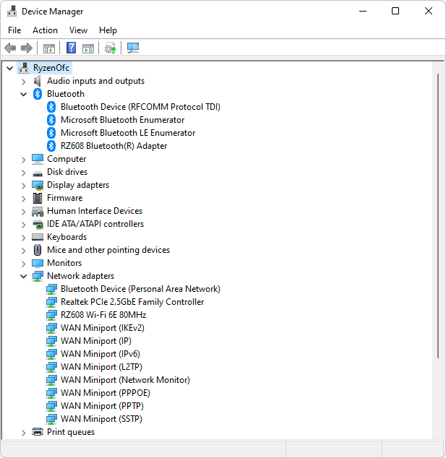
Task: Click the Mice and other pointing devices icon
Action: 38,250
